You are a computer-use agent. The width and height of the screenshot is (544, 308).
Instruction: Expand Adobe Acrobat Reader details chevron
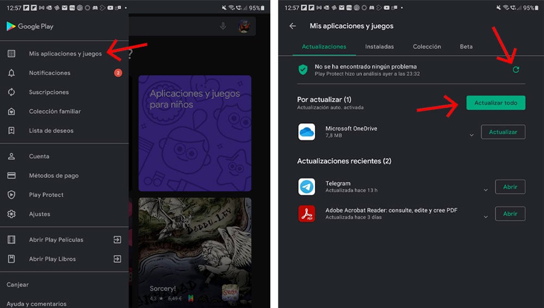(486, 217)
